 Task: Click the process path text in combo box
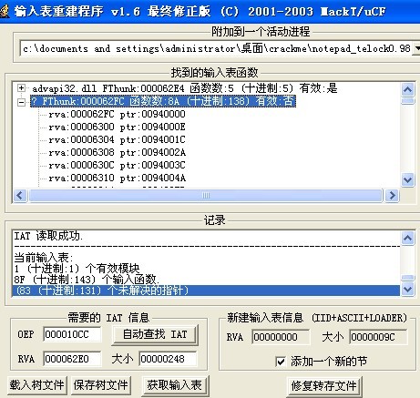pyautogui.click(x=217, y=48)
